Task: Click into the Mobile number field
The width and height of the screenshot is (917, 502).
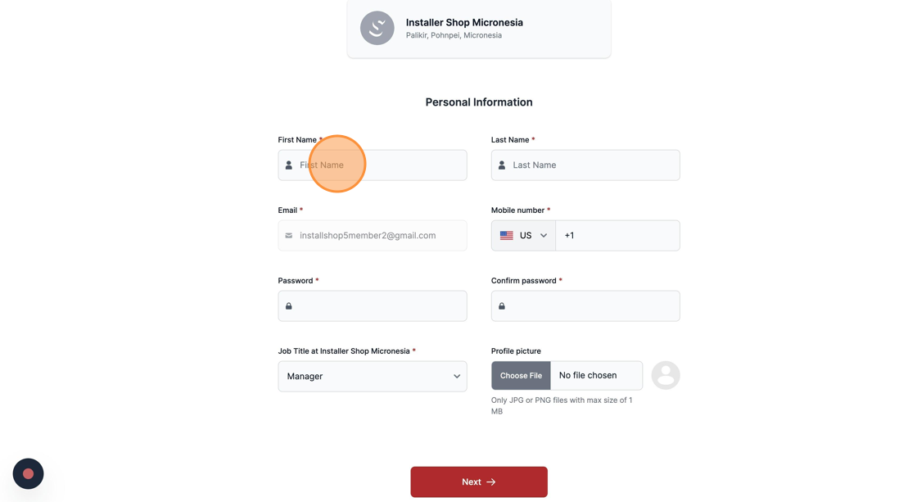Action: point(618,236)
